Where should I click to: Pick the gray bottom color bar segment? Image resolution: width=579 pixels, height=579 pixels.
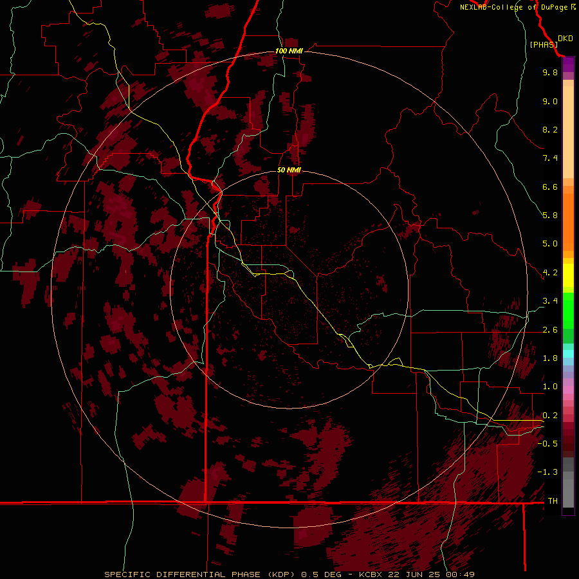(568, 493)
